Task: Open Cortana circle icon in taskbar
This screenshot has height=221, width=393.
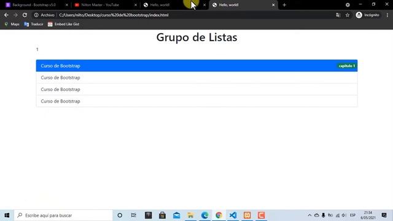Action: pos(120,215)
